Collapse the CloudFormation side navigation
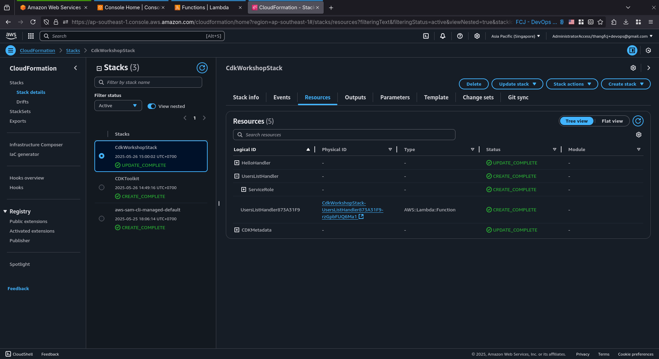This screenshot has height=359, width=659. point(76,68)
